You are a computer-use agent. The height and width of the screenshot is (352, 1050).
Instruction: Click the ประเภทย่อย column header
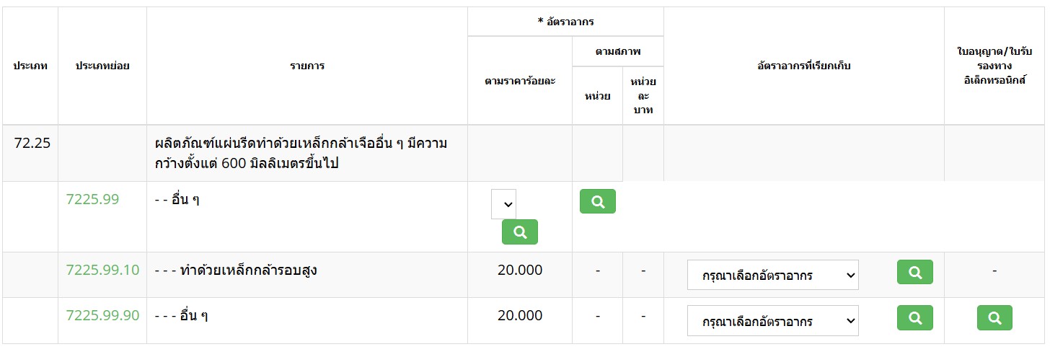[x=102, y=66]
